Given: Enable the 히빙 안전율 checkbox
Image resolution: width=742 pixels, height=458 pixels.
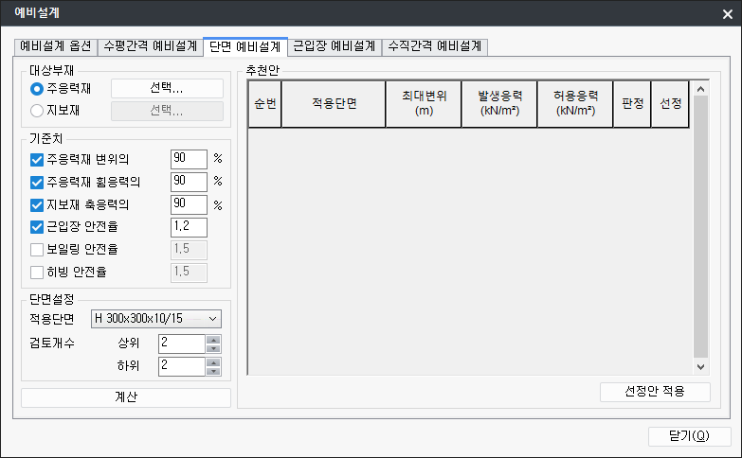Looking at the screenshot, I should (38, 273).
